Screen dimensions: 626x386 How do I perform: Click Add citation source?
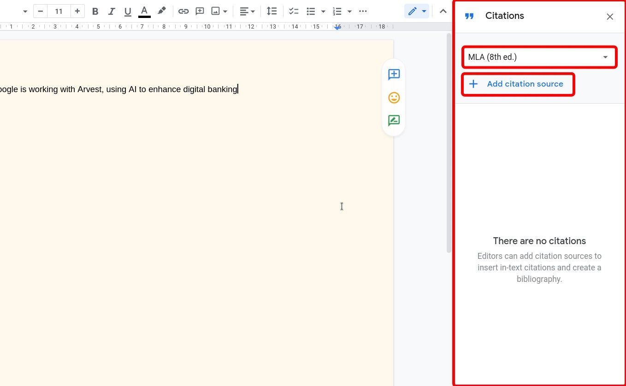(518, 84)
